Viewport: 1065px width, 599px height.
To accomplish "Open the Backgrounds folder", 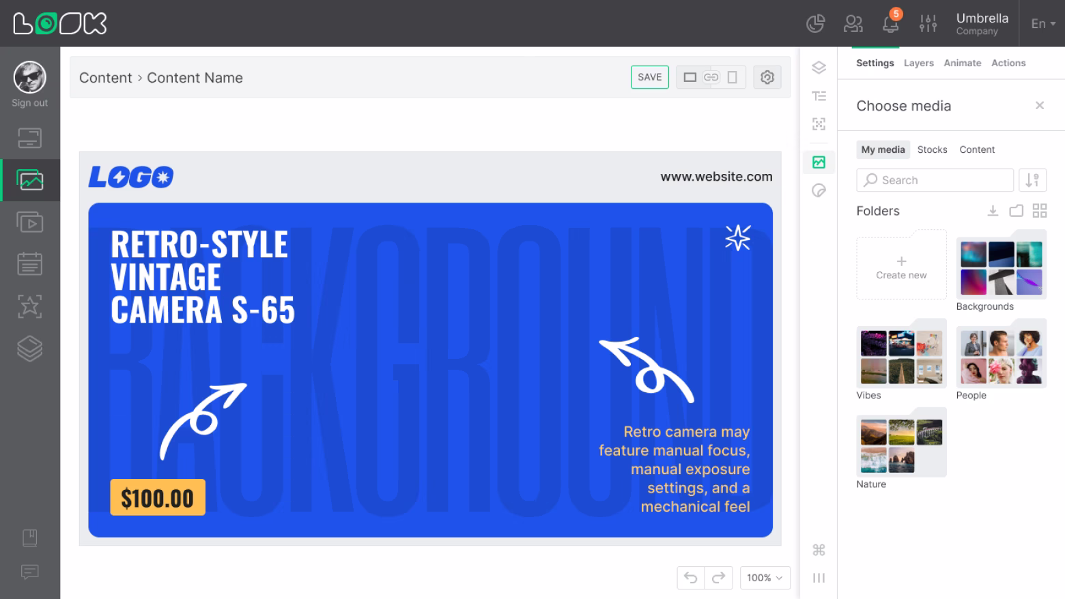I will pyautogui.click(x=1001, y=271).
